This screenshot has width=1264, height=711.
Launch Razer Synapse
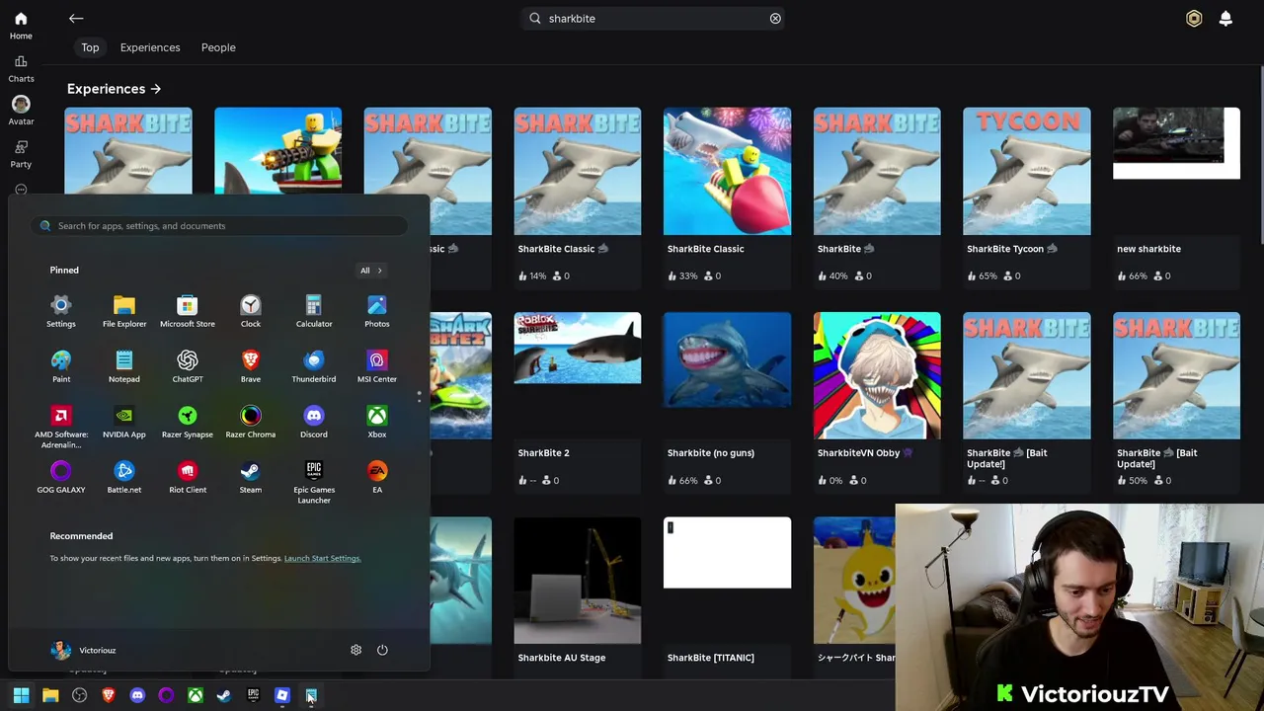(188, 422)
